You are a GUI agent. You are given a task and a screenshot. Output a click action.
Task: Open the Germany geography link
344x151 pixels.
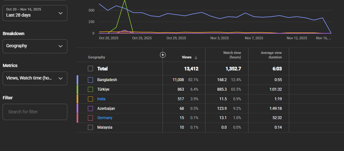click(x=105, y=118)
